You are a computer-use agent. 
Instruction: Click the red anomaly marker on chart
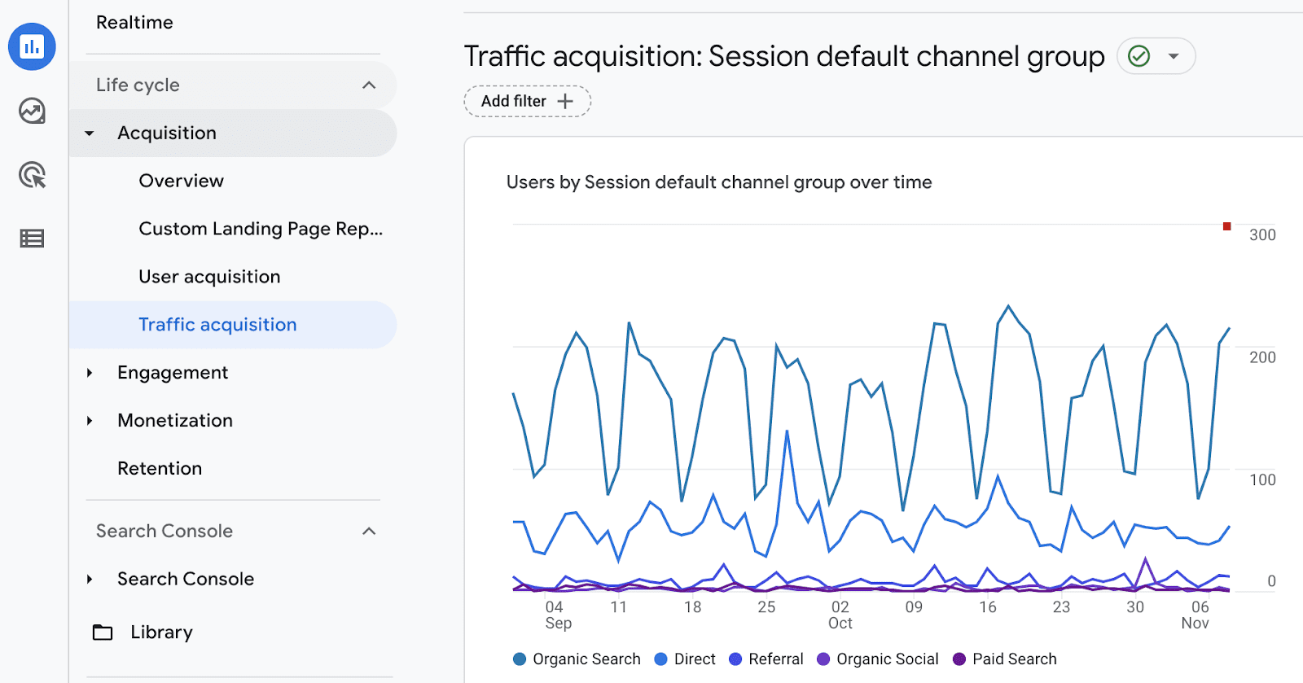click(1226, 226)
